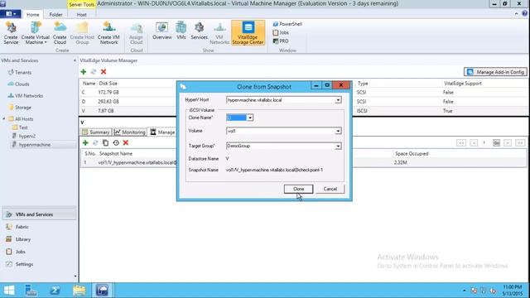Launch PowerShell from the ribbon
The height and width of the screenshot is (298, 530).
(287, 24)
